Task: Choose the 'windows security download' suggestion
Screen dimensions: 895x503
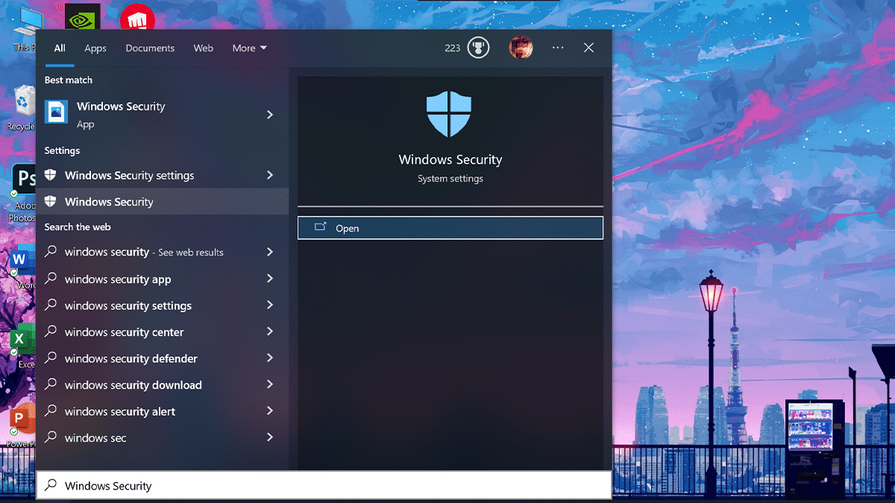Action: click(x=162, y=385)
